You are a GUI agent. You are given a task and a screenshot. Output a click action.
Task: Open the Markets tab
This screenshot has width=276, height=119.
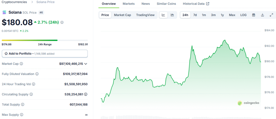(x=129, y=4)
